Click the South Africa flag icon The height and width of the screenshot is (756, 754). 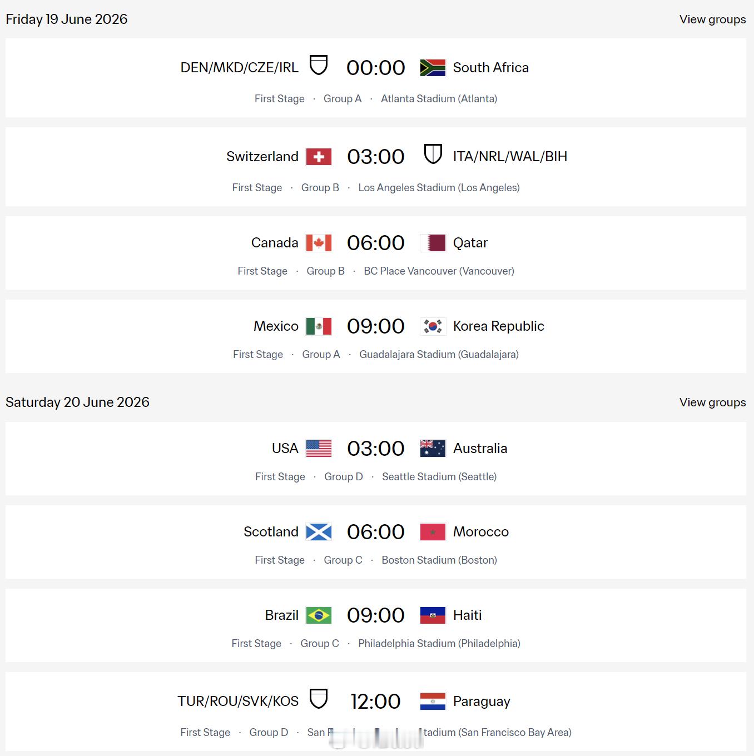tap(433, 68)
